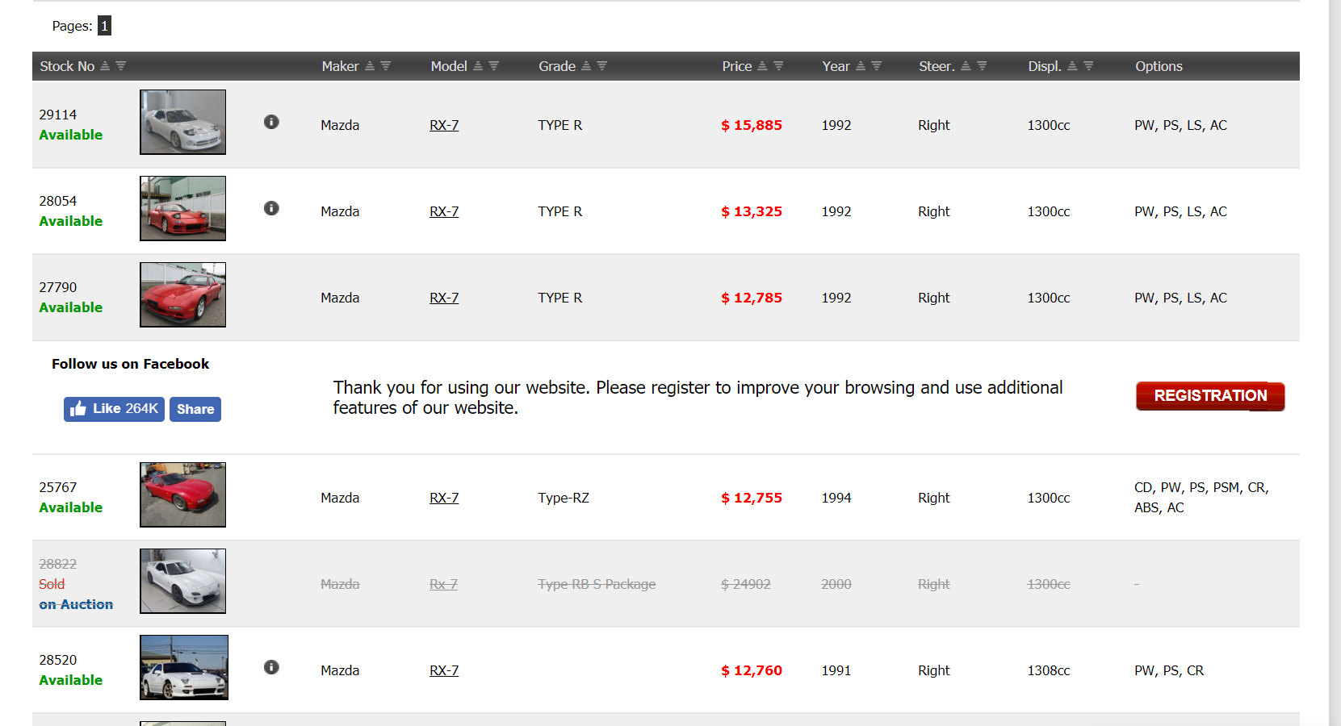Click year 1991 cell

[836, 670]
